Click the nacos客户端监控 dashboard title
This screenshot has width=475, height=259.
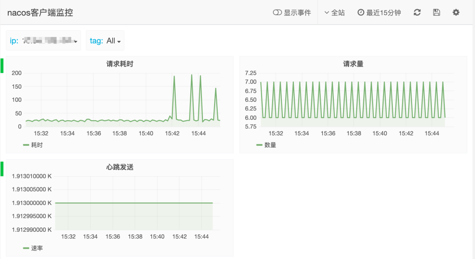(40, 13)
